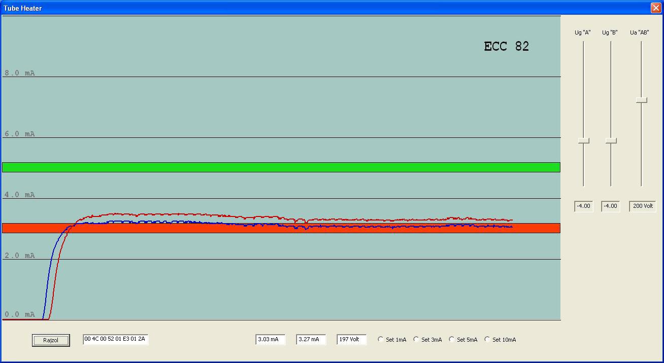Click the ECC 82 tube label
664x363 pixels.
coord(507,47)
